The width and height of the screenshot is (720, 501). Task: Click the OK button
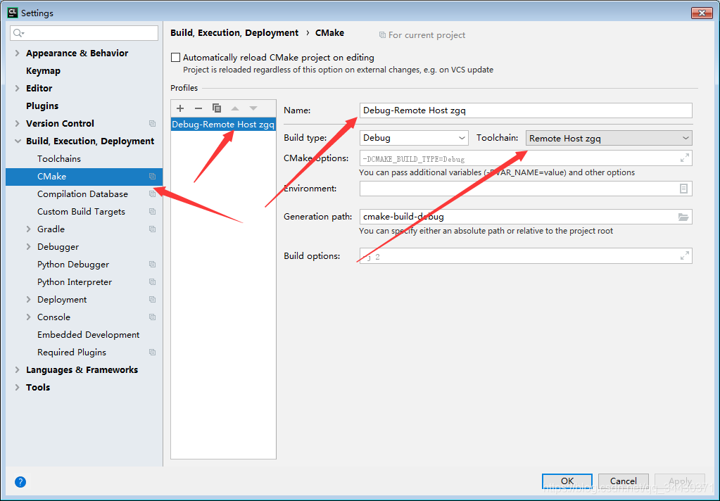567,481
